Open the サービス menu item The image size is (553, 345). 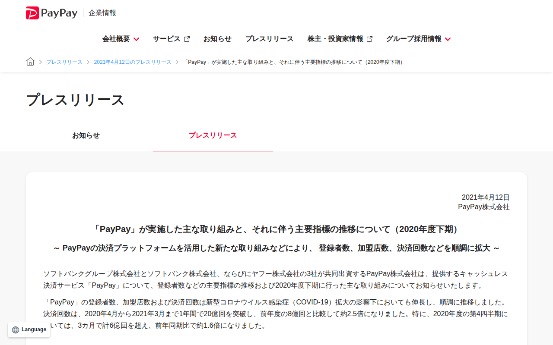171,39
